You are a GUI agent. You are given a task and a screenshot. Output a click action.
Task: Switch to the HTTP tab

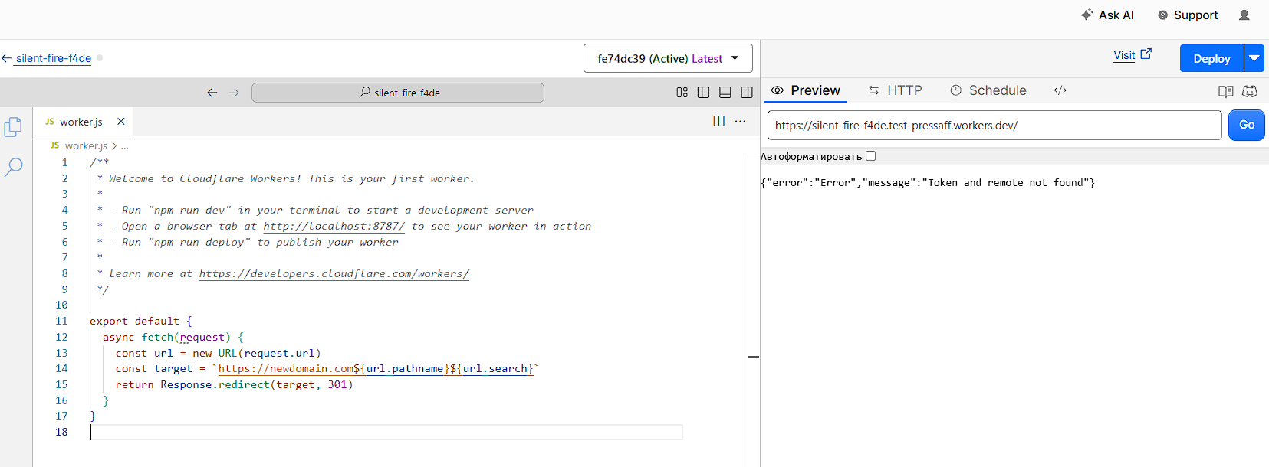click(x=896, y=90)
